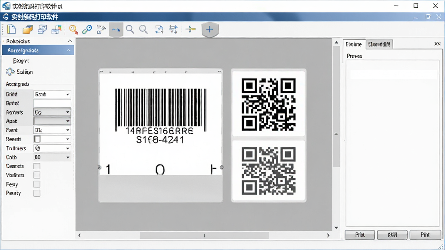Viewport: 445px width, 250px height.
Task: Collapse the Poltalolars section chevron
Action: [x=70, y=41]
